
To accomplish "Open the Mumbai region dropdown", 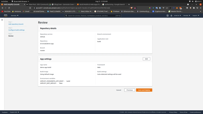I will tap(187, 15).
